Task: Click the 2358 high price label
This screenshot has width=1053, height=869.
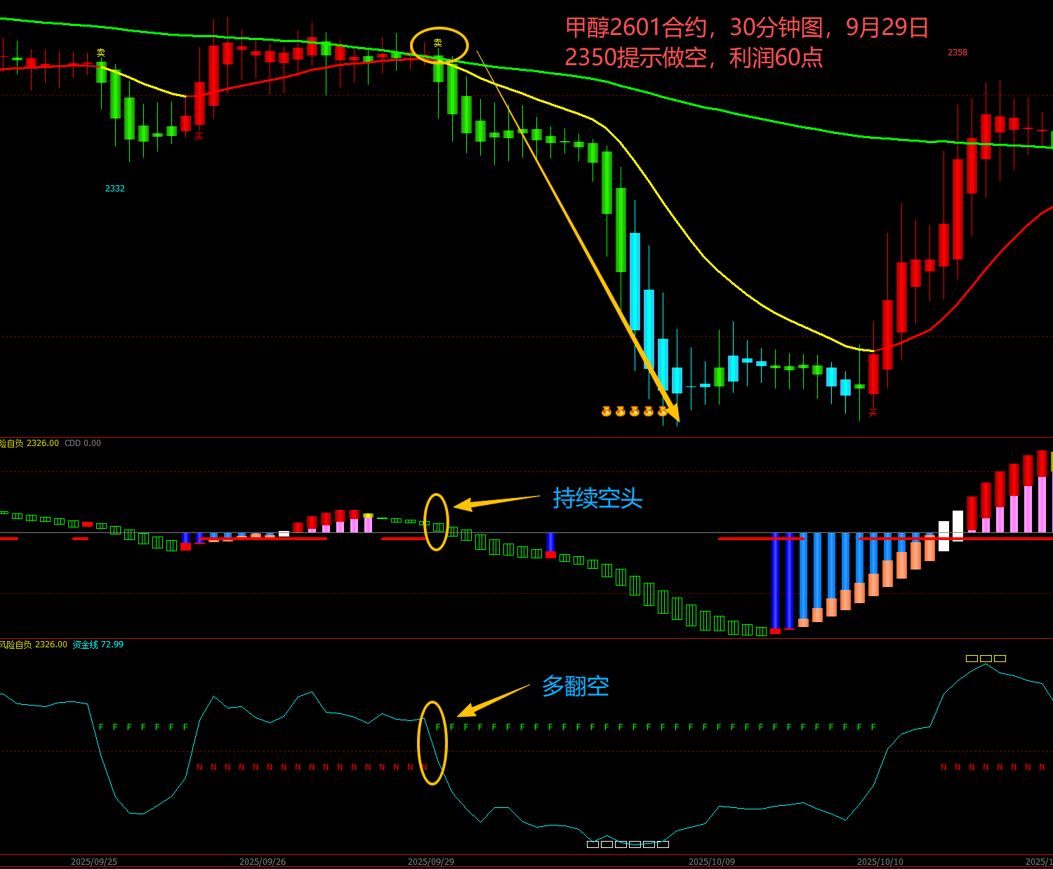Action: pyautogui.click(x=958, y=53)
